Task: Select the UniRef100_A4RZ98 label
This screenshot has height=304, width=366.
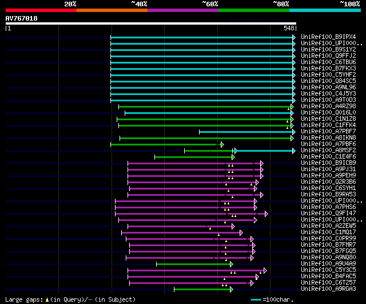Action: (328, 106)
